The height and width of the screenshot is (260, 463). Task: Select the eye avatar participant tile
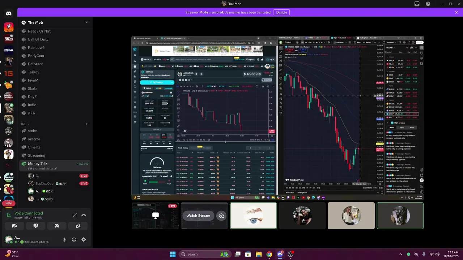(x=253, y=216)
